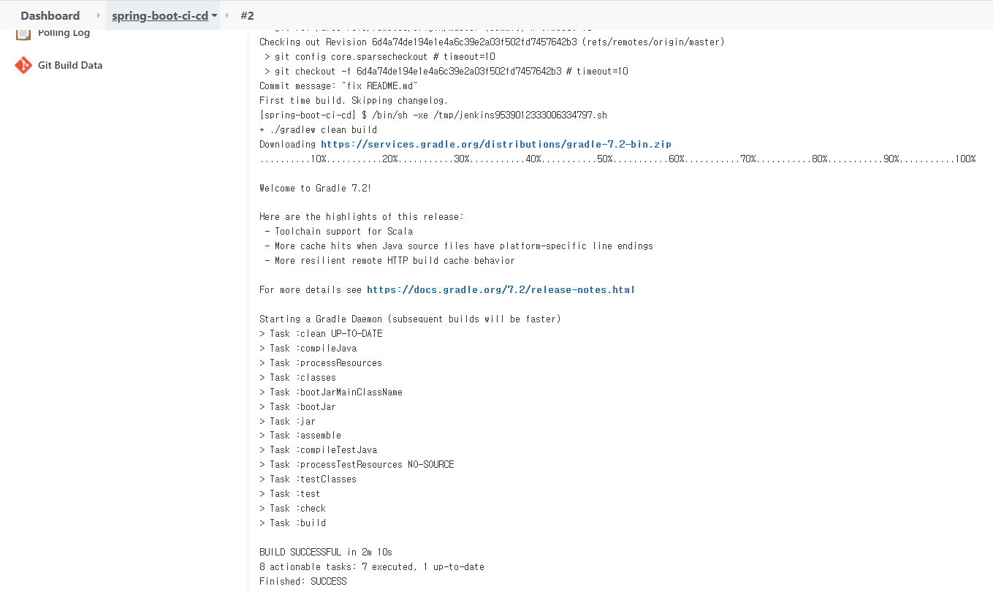Click the 'Commit message: "fix README.md"' line
The height and width of the screenshot is (592, 993).
click(x=338, y=86)
